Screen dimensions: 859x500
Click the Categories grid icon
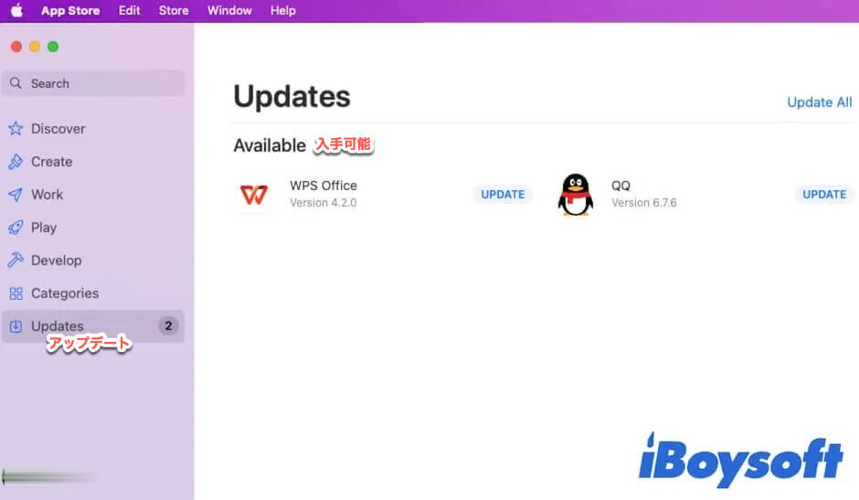tap(16, 293)
